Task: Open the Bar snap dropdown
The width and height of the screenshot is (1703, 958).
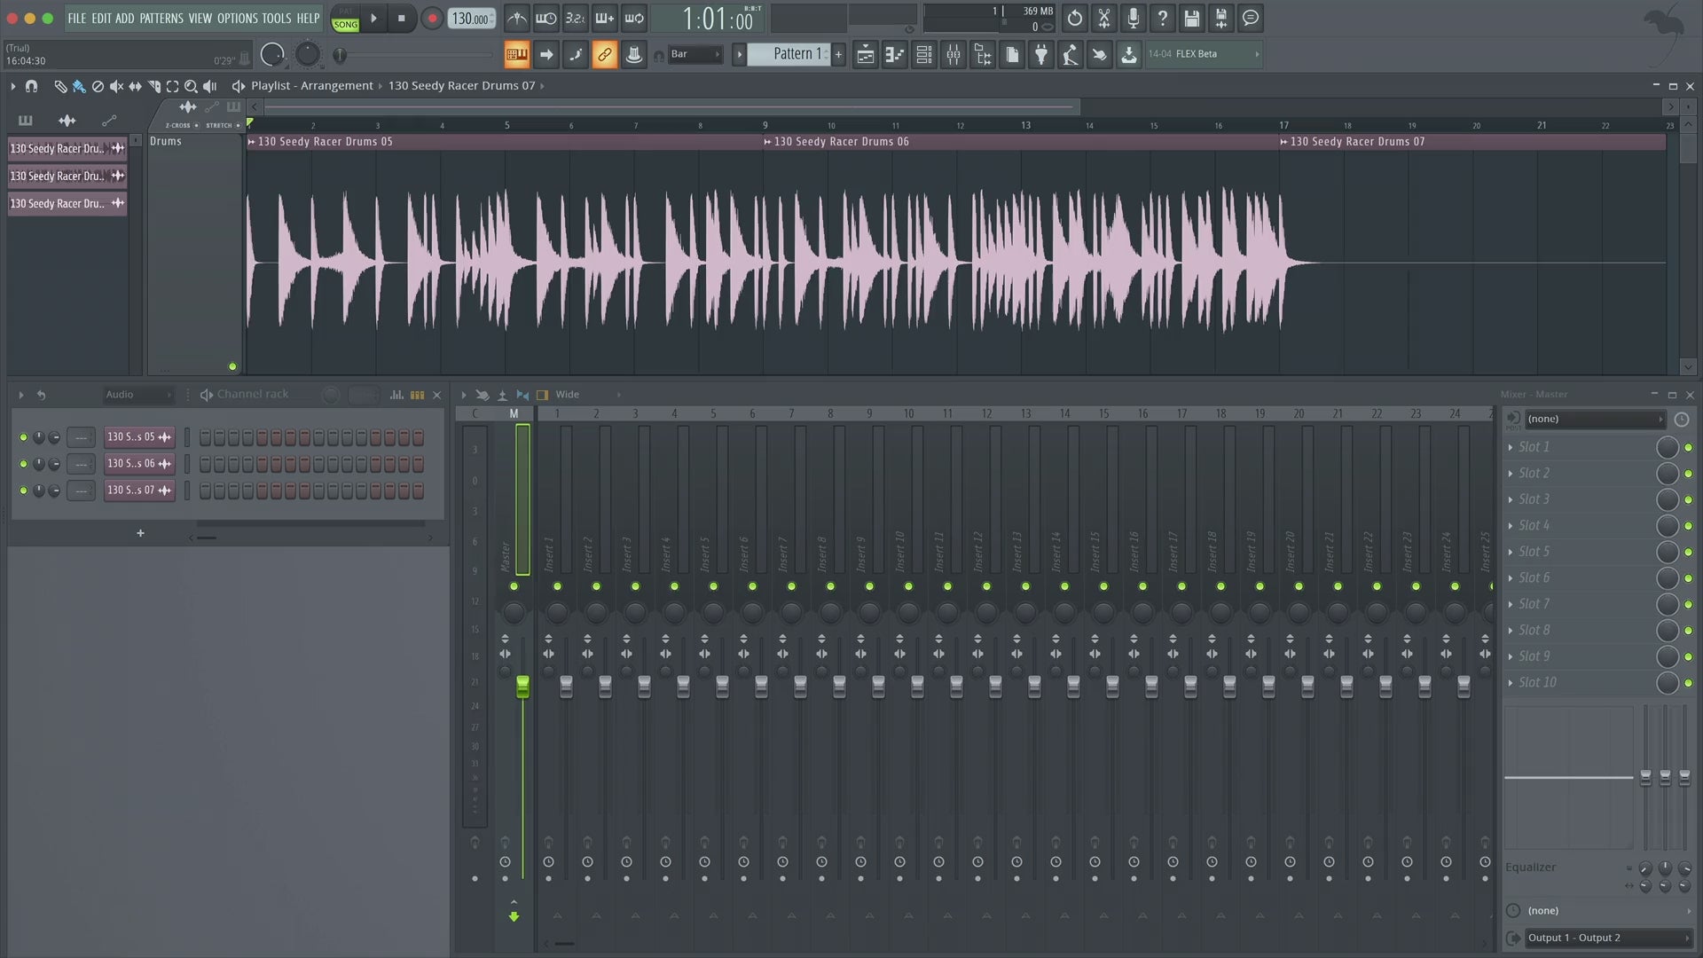Action: click(x=695, y=54)
